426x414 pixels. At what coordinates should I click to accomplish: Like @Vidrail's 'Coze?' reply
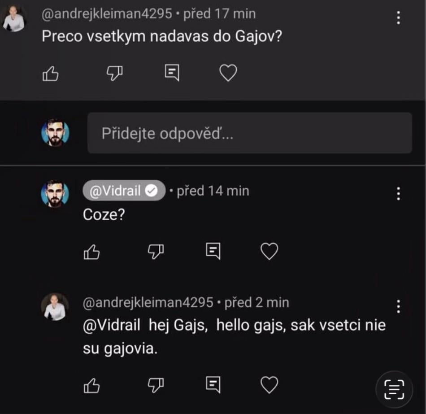pyautogui.click(x=92, y=251)
